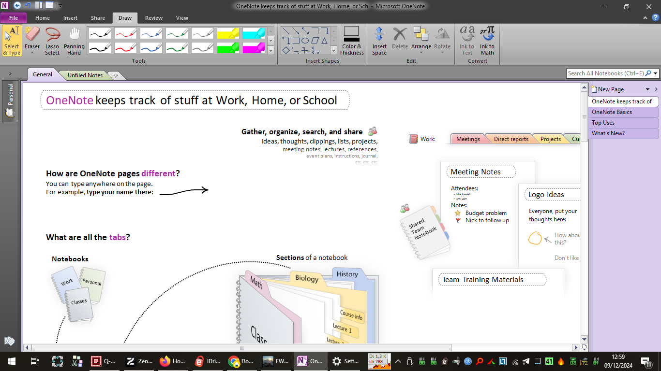Insert a triangle shape
This screenshot has width=661, height=371.
coord(324,41)
